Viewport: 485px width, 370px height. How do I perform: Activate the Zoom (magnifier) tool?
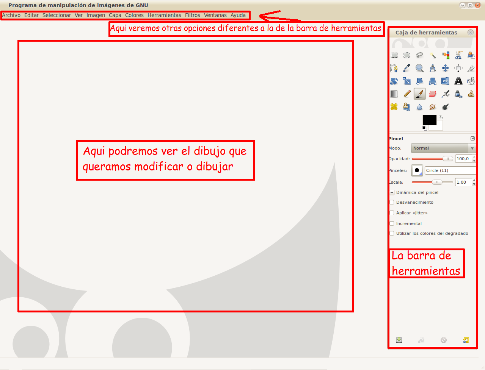point(419,68)
